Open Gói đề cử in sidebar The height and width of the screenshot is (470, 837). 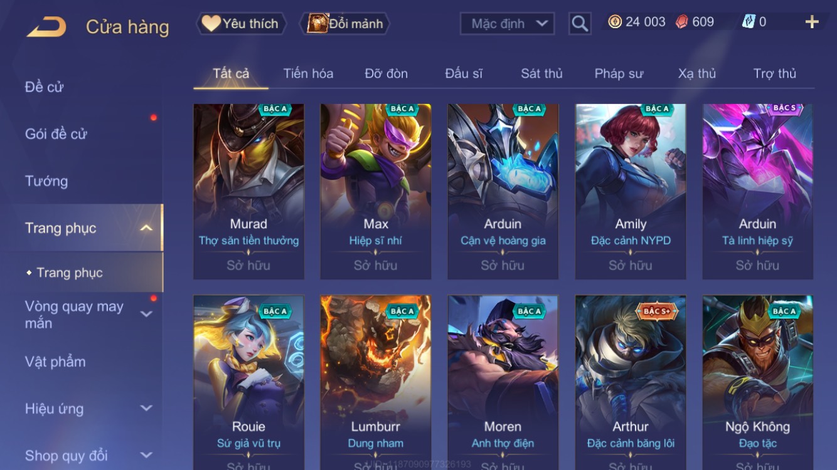(x=56, y=134)
